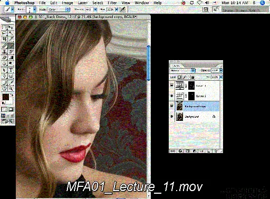This screenshot has width=270, height=199.
Task: Click the add layer style icon
Action: (x=180, y=151)
